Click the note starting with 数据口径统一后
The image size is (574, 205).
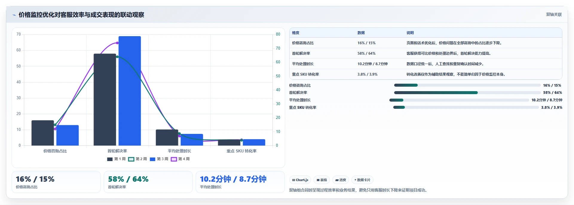[x=446, y=64]
